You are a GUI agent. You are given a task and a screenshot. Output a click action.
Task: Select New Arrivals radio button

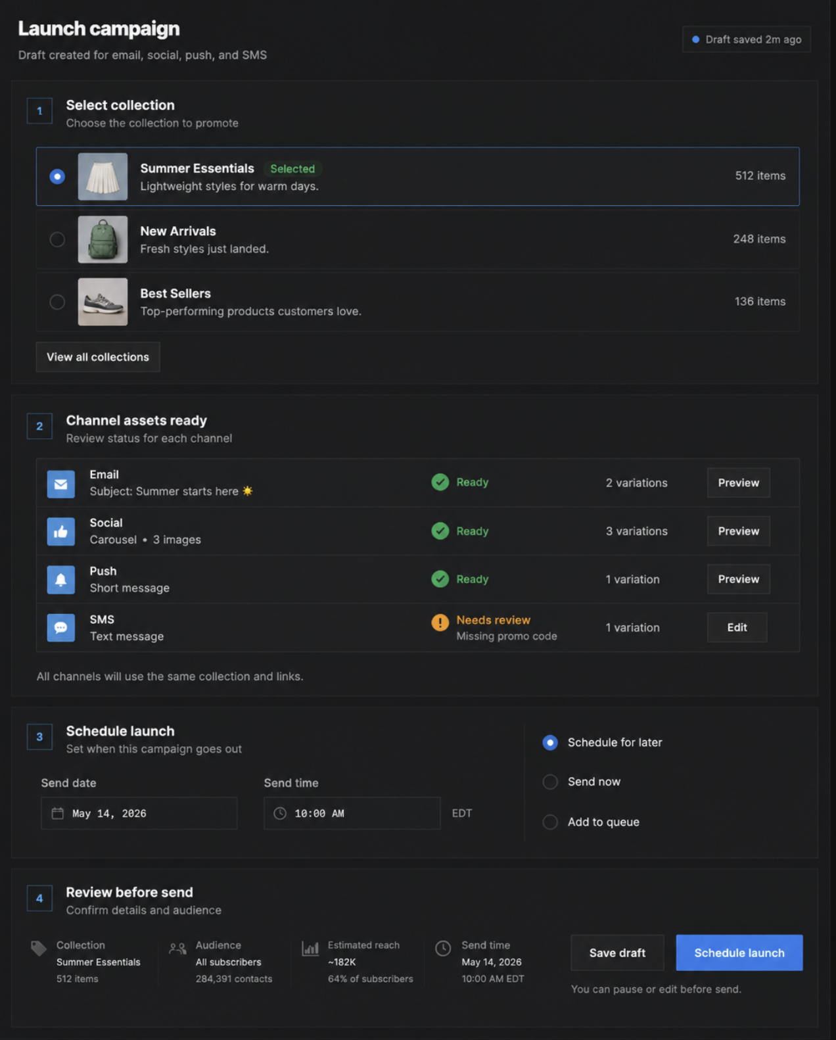click(x=57, y=239)
